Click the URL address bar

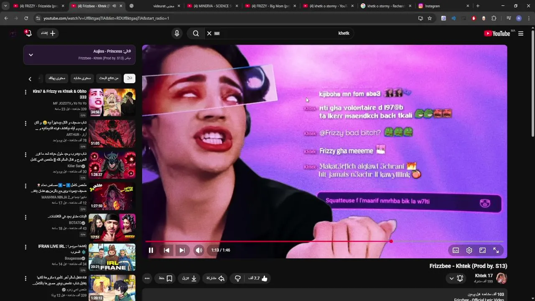click(226, 18)
